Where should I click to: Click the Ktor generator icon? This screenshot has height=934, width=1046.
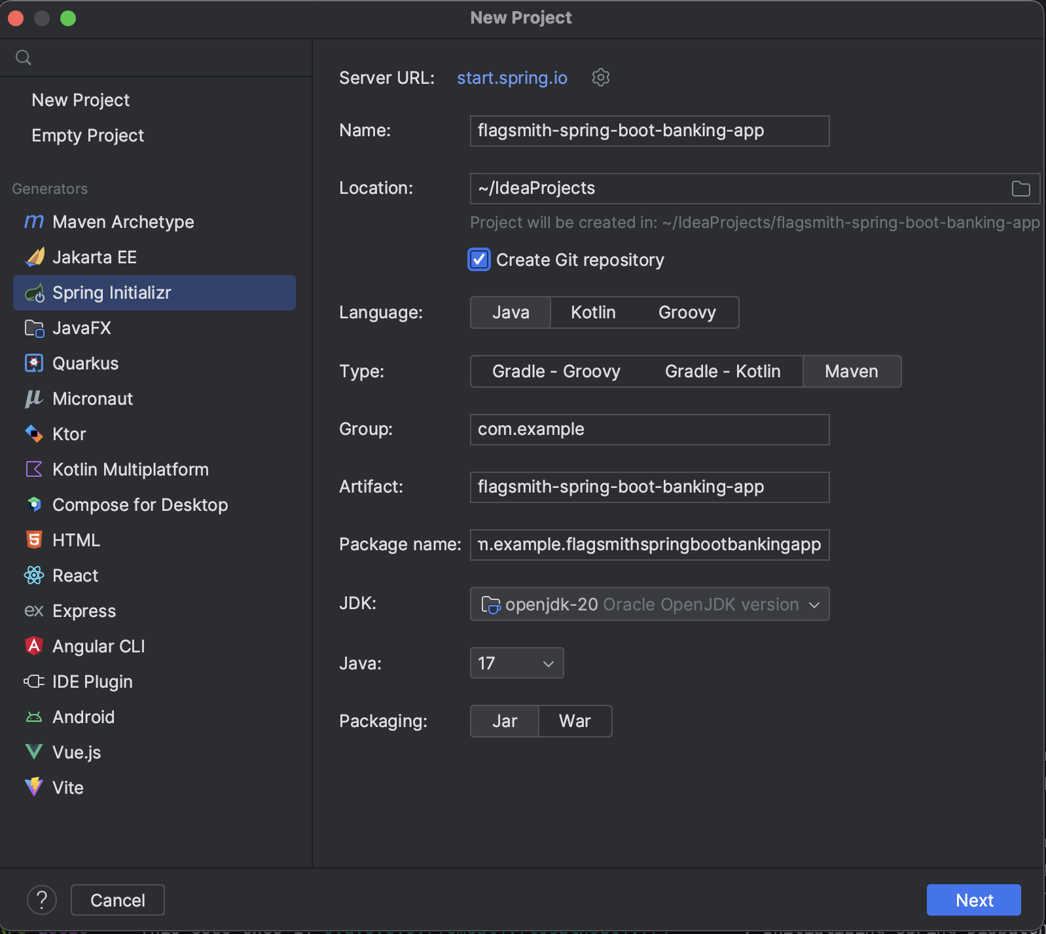[34, 434]
